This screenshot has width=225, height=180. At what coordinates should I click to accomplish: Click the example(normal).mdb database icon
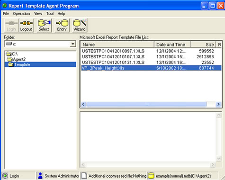coord(151,176)
